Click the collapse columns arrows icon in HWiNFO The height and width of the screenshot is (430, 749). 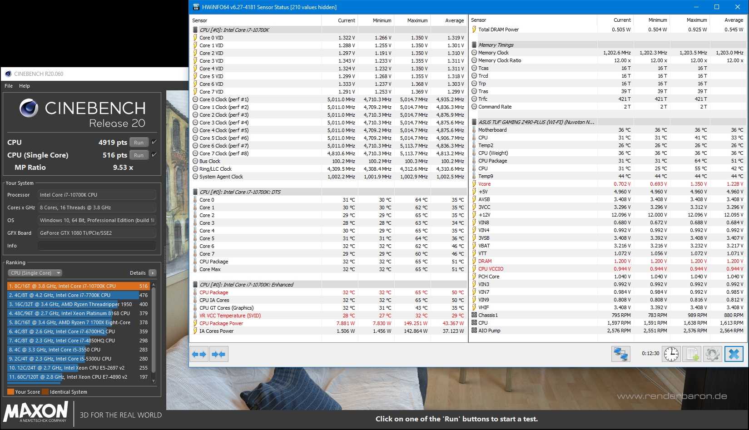coord(218,354)
